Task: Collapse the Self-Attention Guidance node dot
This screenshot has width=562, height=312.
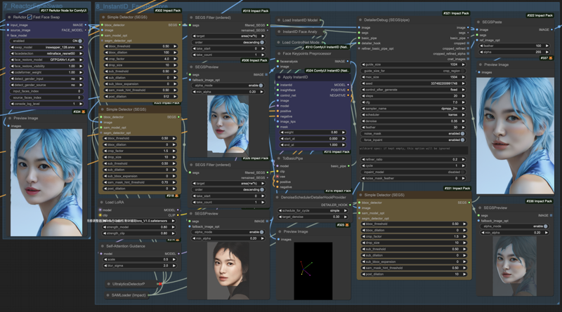Action: tap(103, 246)
